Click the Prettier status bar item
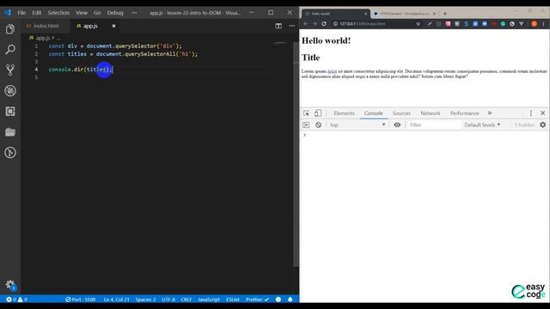 coord(257,300)
